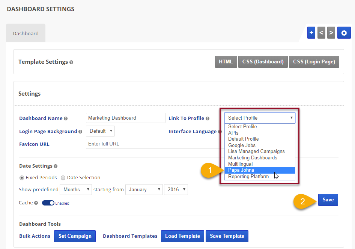The image size is (355, 249).
Task: Select the Date Selection radio button
Action: pos(63,178)
